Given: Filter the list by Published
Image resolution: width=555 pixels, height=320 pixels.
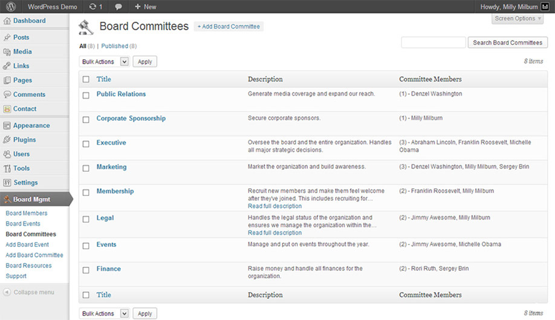Looking at the screenshot, I should point(114,46).
